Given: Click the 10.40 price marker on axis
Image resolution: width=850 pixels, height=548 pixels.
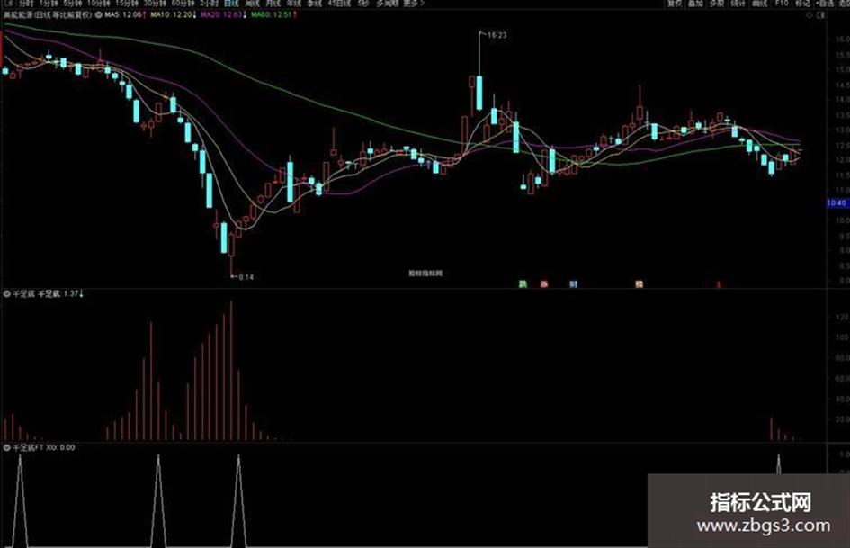Looking at the screenshot, I should [837, 203].
